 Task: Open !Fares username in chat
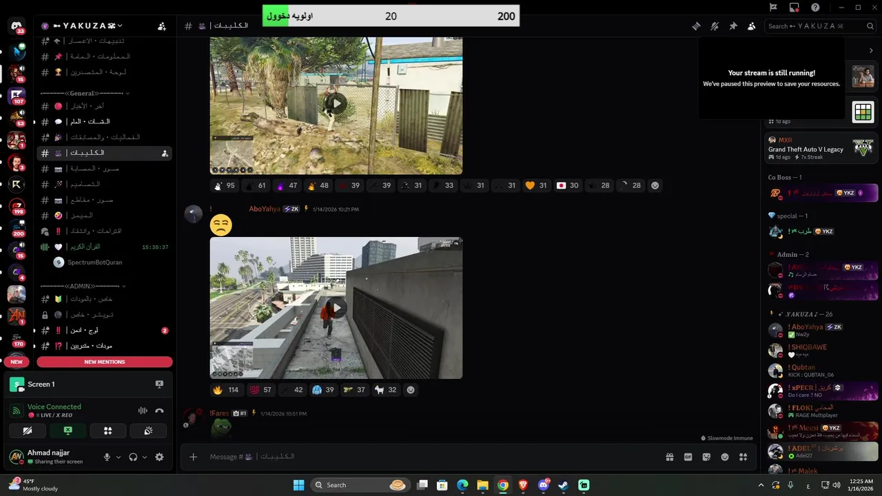point(220,413)
